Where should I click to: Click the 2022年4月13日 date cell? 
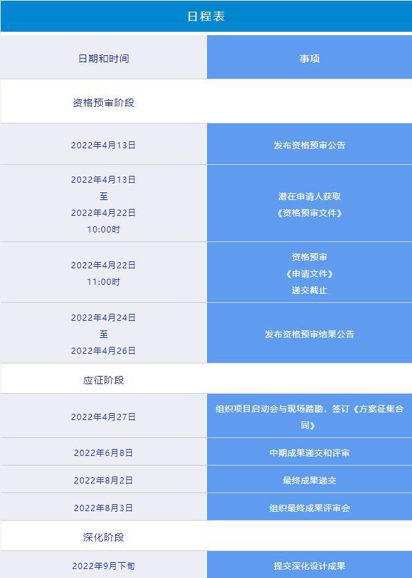[104, 144]
